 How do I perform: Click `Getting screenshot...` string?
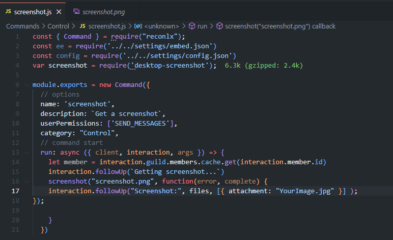coord(176,172)
